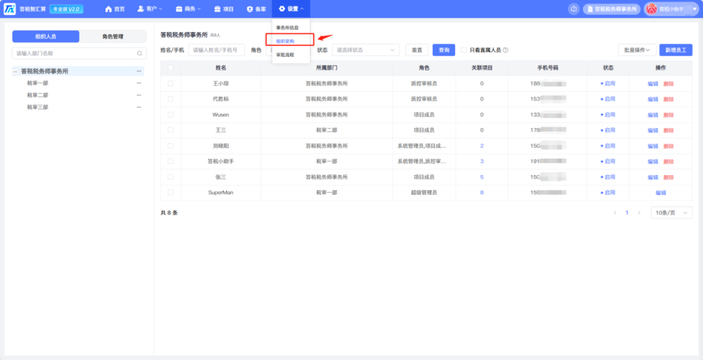The width and height of the screenshot is (703, 360).
Task: Open linked projects count 5 for 张三
Action: [x=482, y=177]
